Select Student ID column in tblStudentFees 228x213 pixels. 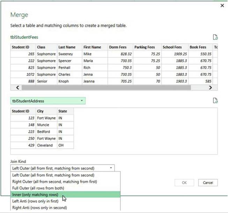(21, 47)
